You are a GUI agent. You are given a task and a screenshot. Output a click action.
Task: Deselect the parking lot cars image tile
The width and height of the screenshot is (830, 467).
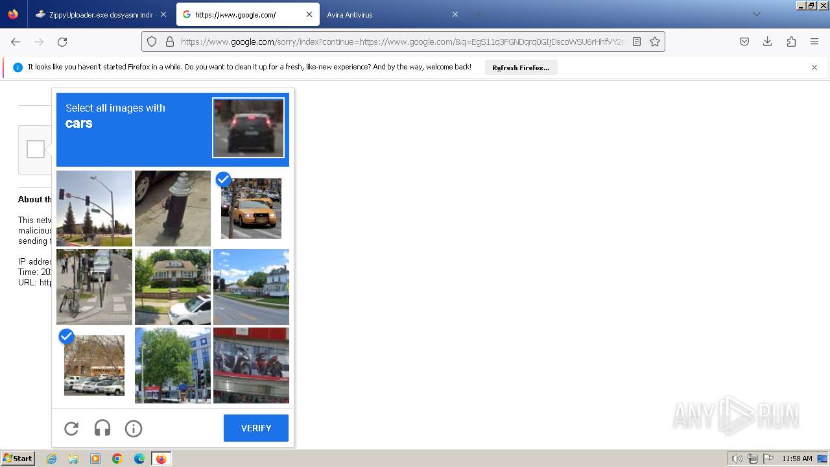point(94,365)
